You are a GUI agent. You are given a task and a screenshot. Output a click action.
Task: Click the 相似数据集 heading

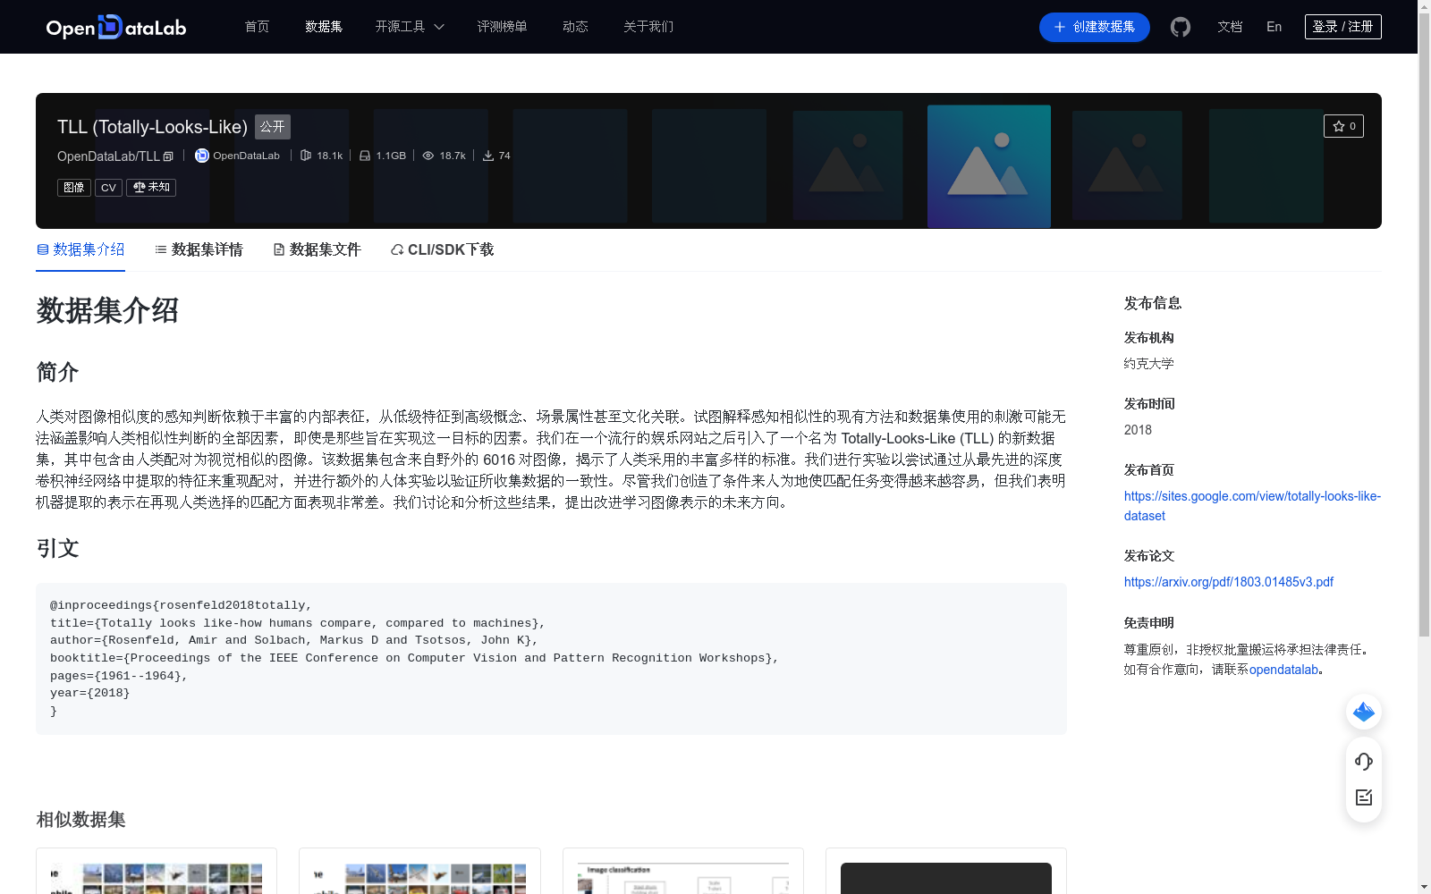[x=80, y=820]
